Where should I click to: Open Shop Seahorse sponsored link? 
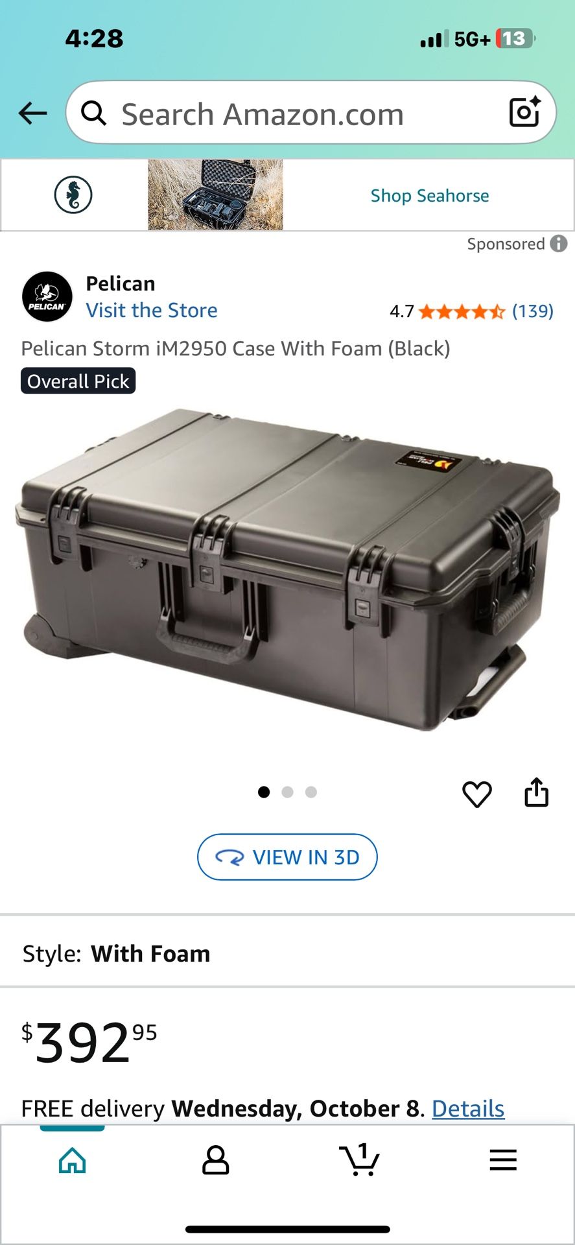[x=430, y=195]
